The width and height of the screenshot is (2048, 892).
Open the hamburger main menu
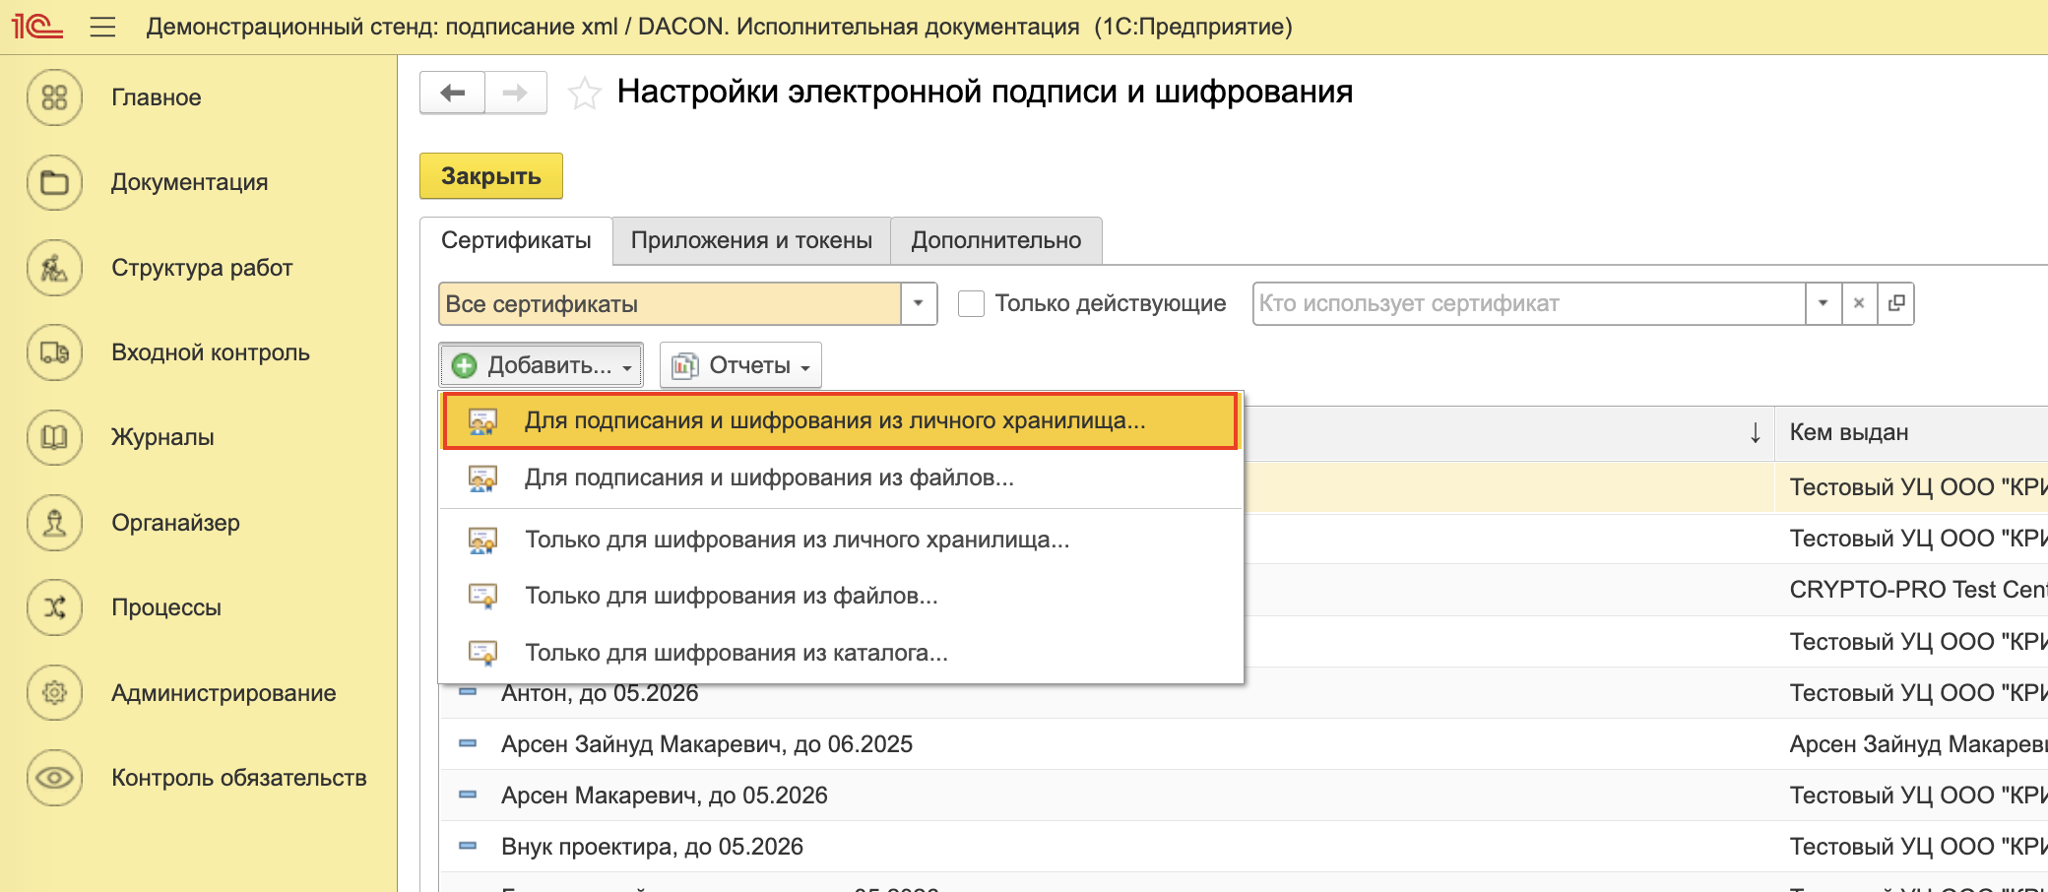click(102, 27)
